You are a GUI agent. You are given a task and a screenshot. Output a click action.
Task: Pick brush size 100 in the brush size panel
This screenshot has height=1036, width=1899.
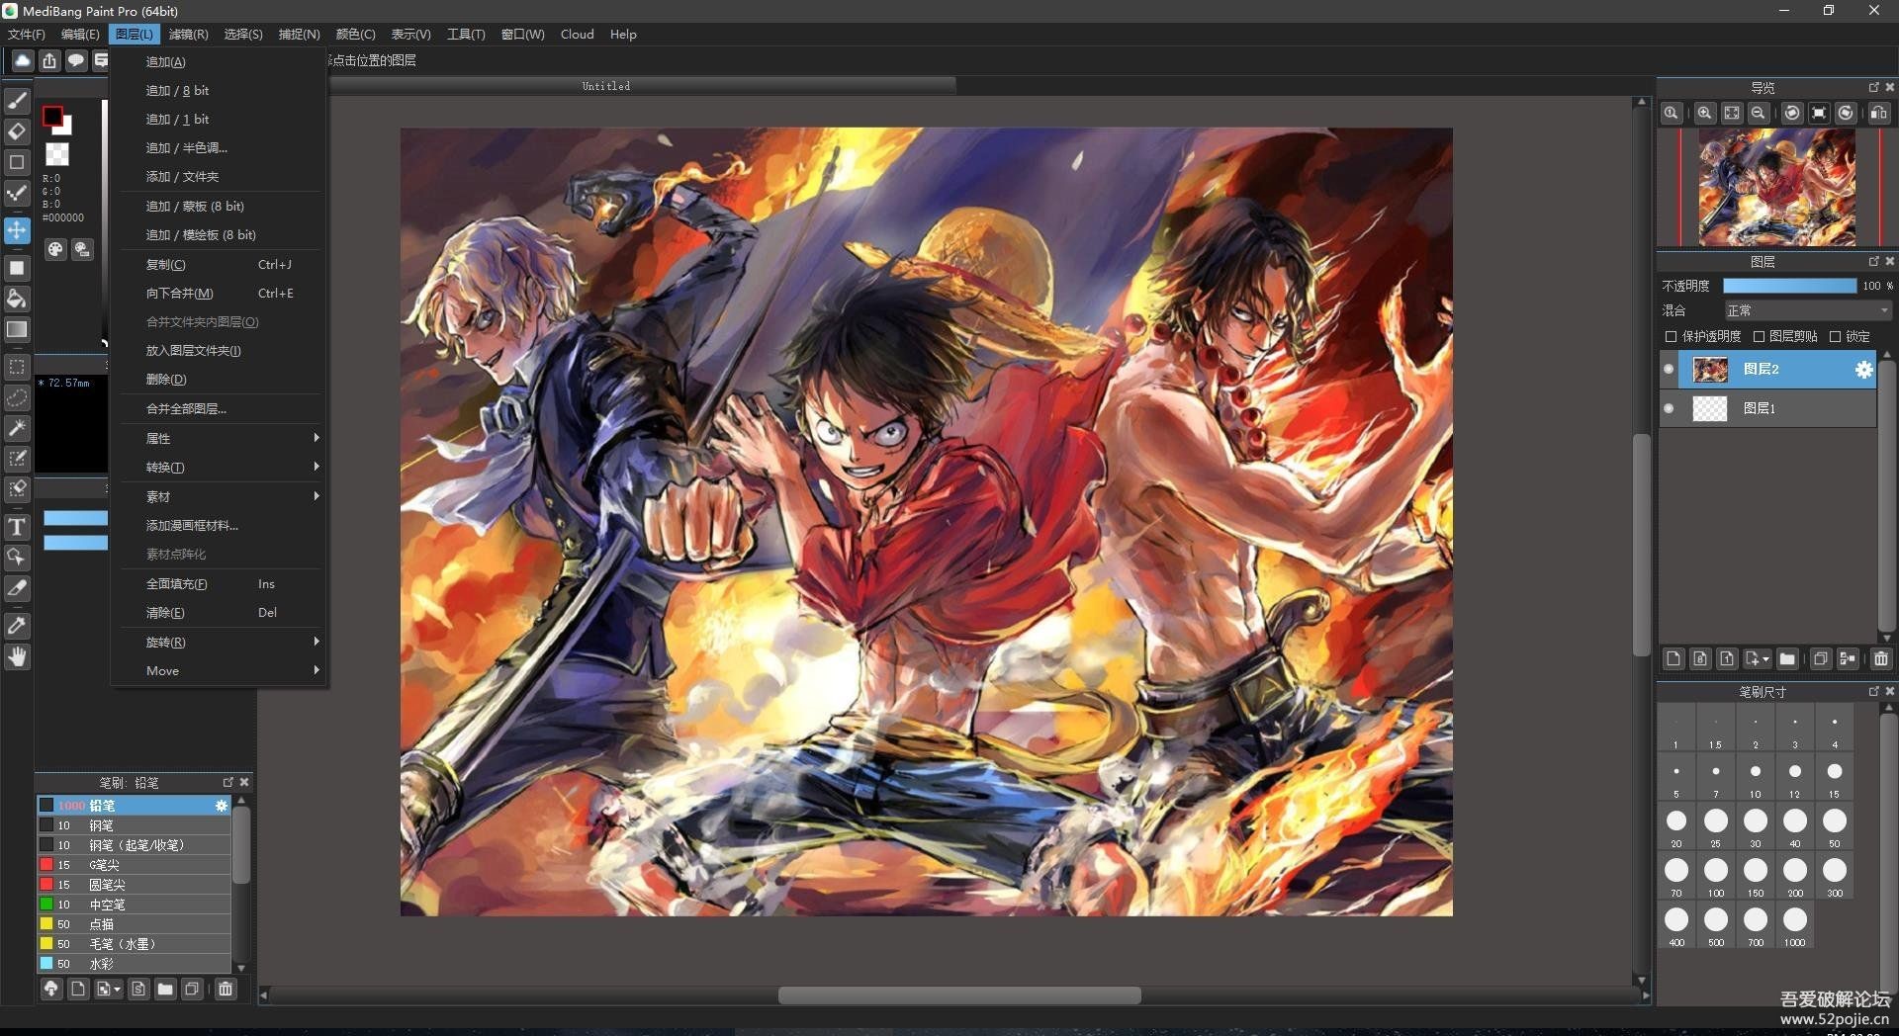coord(1715,876)
